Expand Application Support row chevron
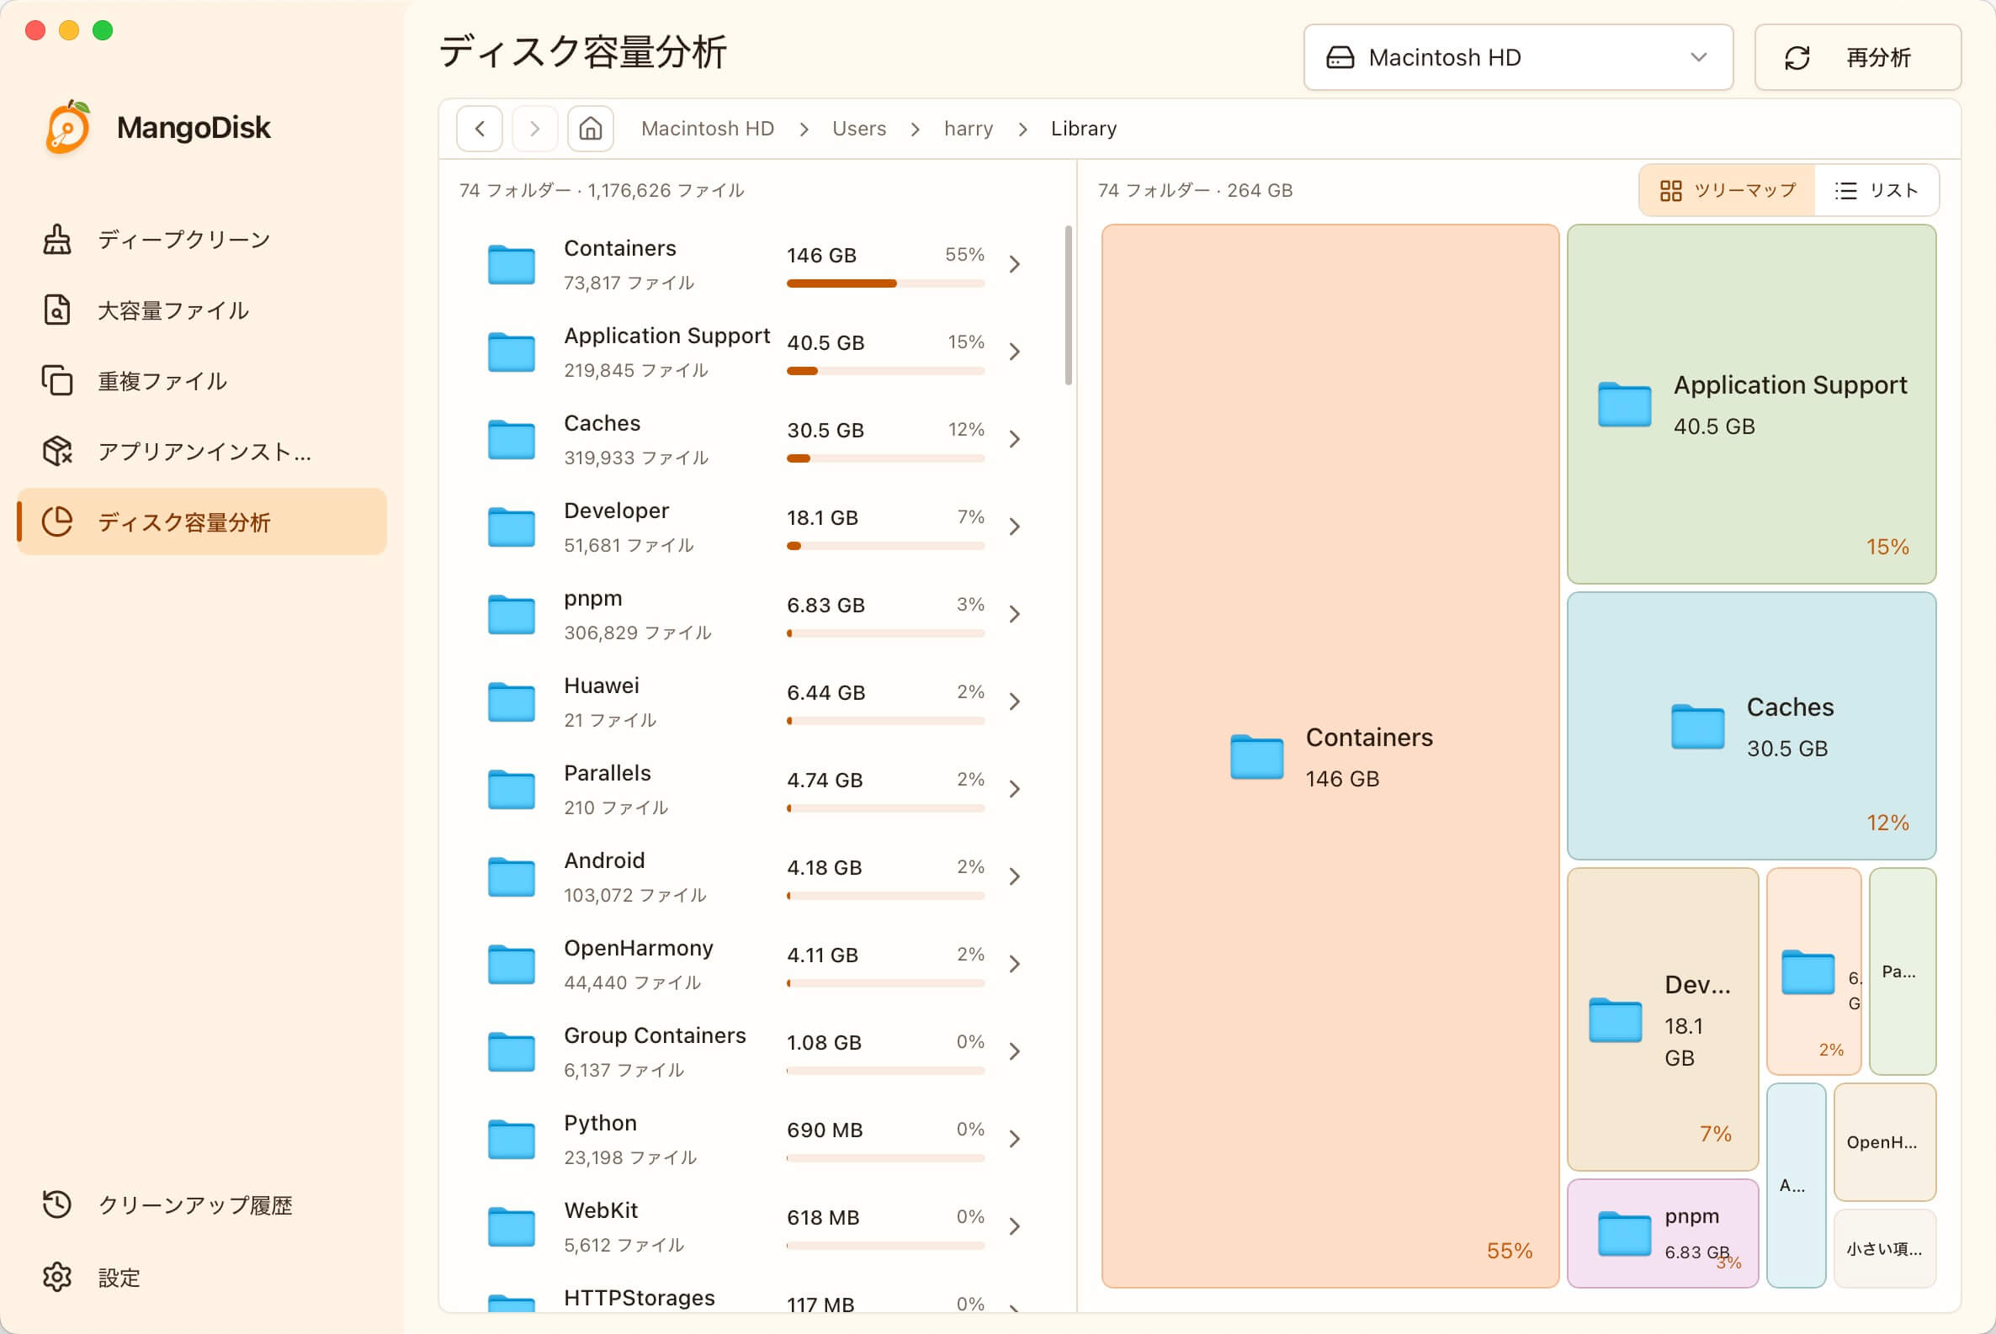Viewport: 1996px width, 1334px height. click(x=1014, y=352)
